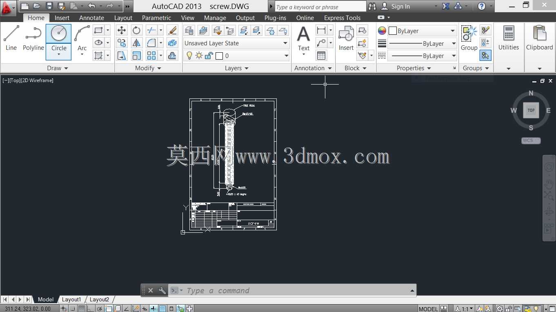
Task: Click the Insert block tool
Action: click(346, 38)
